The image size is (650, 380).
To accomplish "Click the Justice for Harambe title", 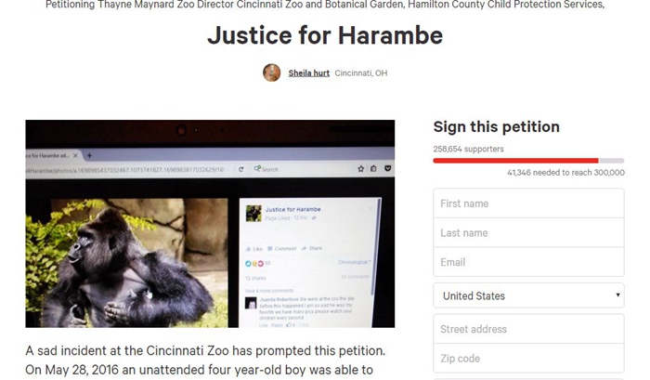I will (325, 35).
